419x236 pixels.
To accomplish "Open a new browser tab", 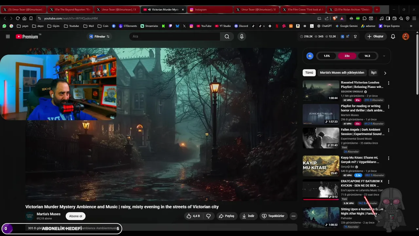I will click(377, 10).
